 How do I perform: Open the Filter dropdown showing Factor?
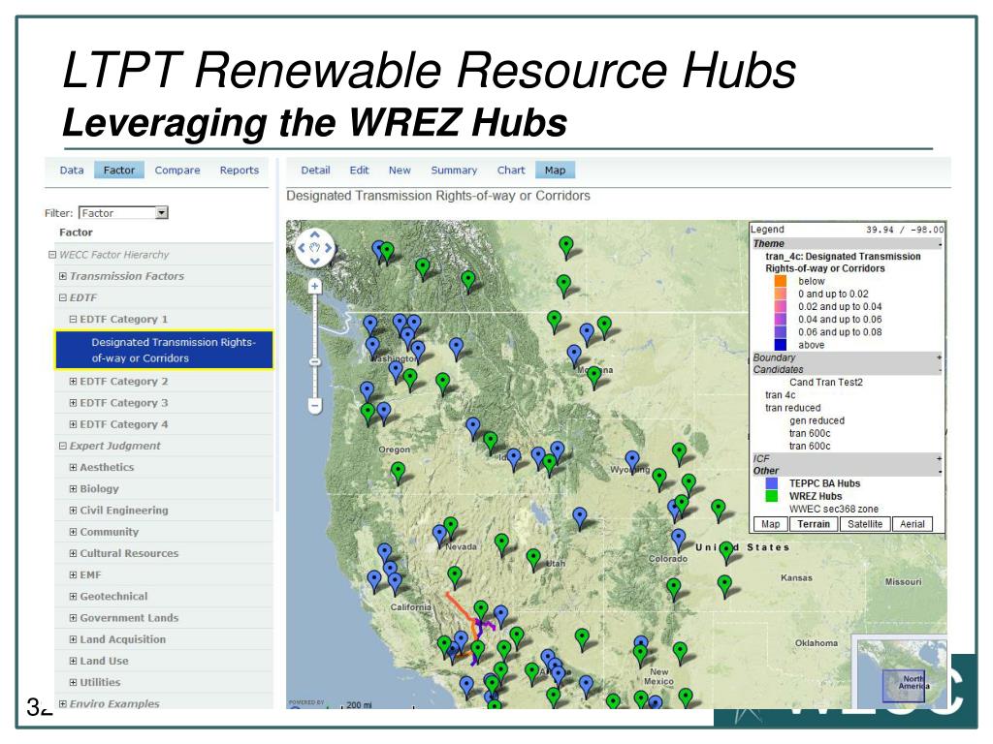pyautogui.click(x=123, y=213)
